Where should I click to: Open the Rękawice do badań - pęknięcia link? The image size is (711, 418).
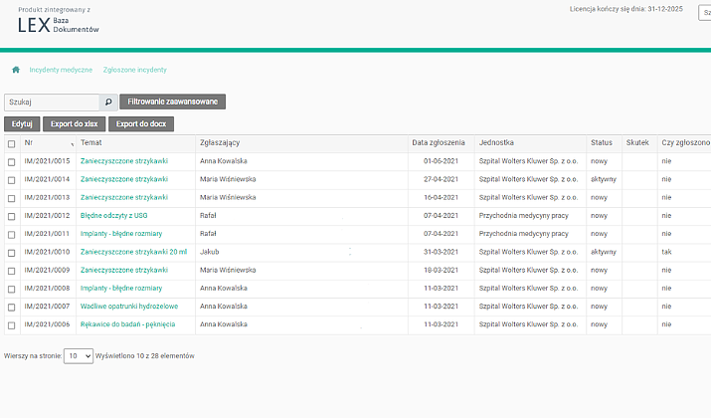[127, 324]
